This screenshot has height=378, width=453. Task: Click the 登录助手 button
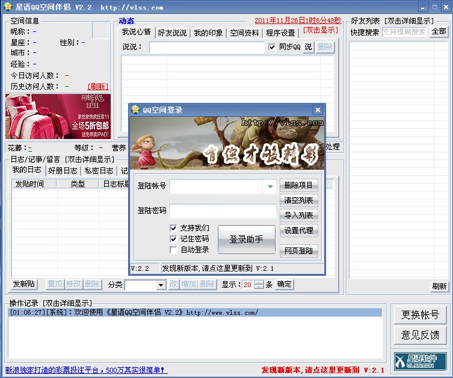(x=247, y=240)
